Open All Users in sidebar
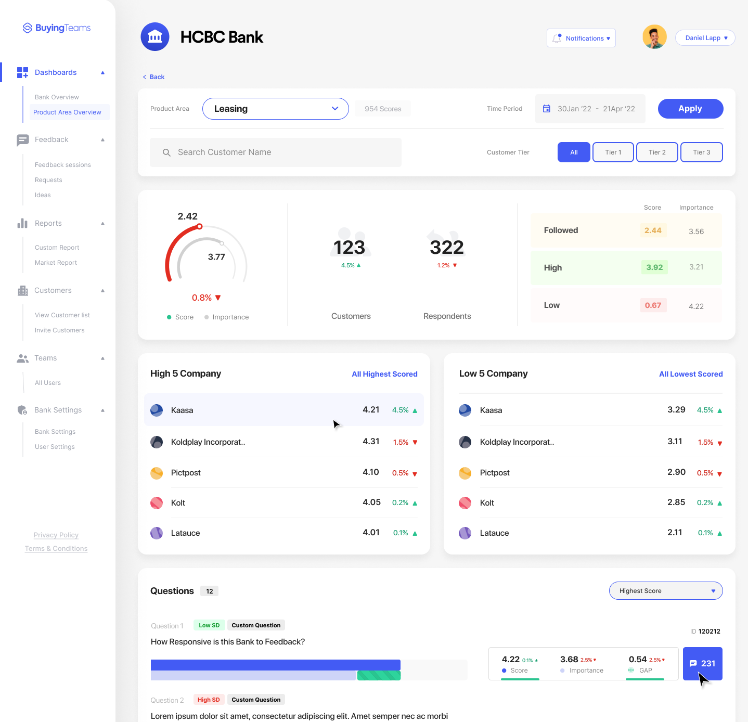 tap(48, 383)
